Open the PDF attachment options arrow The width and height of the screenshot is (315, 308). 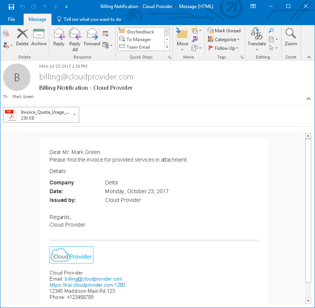[74, 114]
